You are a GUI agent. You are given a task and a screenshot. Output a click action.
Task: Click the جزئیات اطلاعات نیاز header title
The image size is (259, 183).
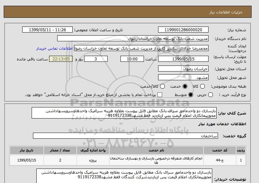click(226, 12)
